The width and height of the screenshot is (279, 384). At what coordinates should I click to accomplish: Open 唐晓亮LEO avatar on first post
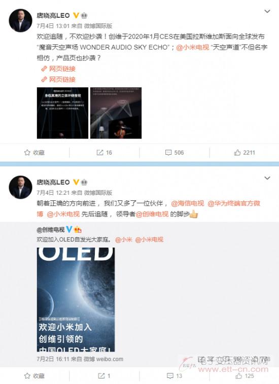(x=20, y=21)
